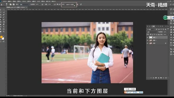
Task: Select the Crop tool
Action: pyautogui.click(x=1, y=15)
